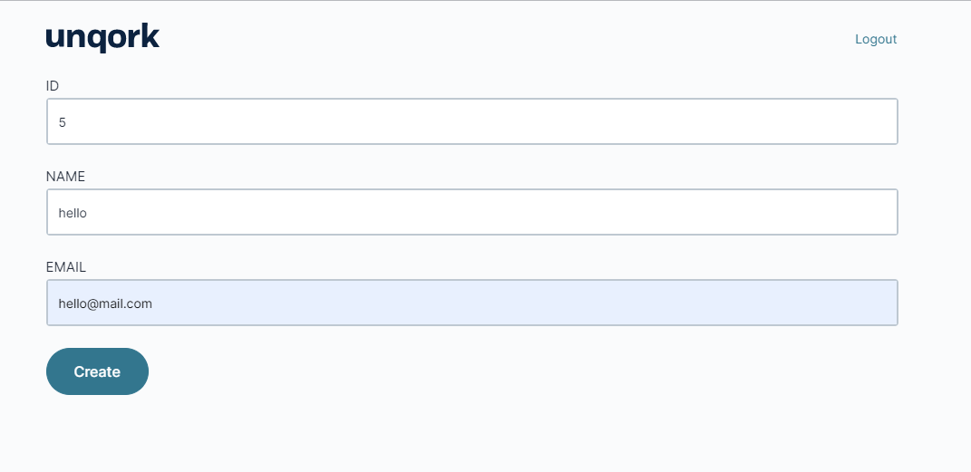
Task: Sign out of the Unqork app
Action: (875, 39)
